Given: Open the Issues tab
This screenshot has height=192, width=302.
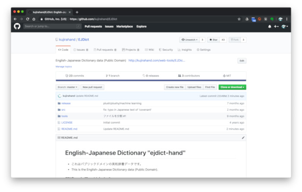Looking at the screenshot, I should click(x=81, y=50).
